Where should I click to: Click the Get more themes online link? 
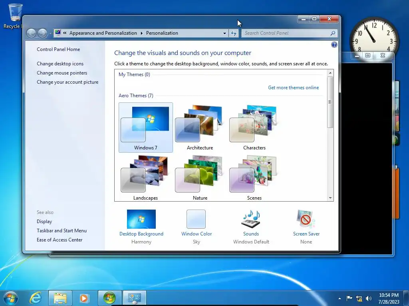click(293, 88)
